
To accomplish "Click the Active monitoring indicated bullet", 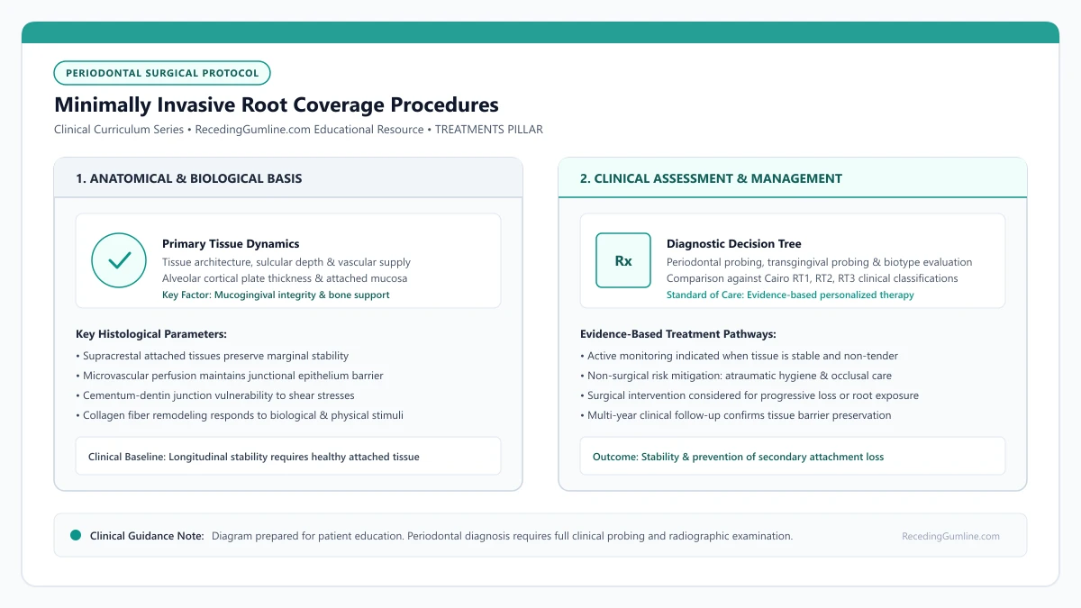I will tap(739, 356).
